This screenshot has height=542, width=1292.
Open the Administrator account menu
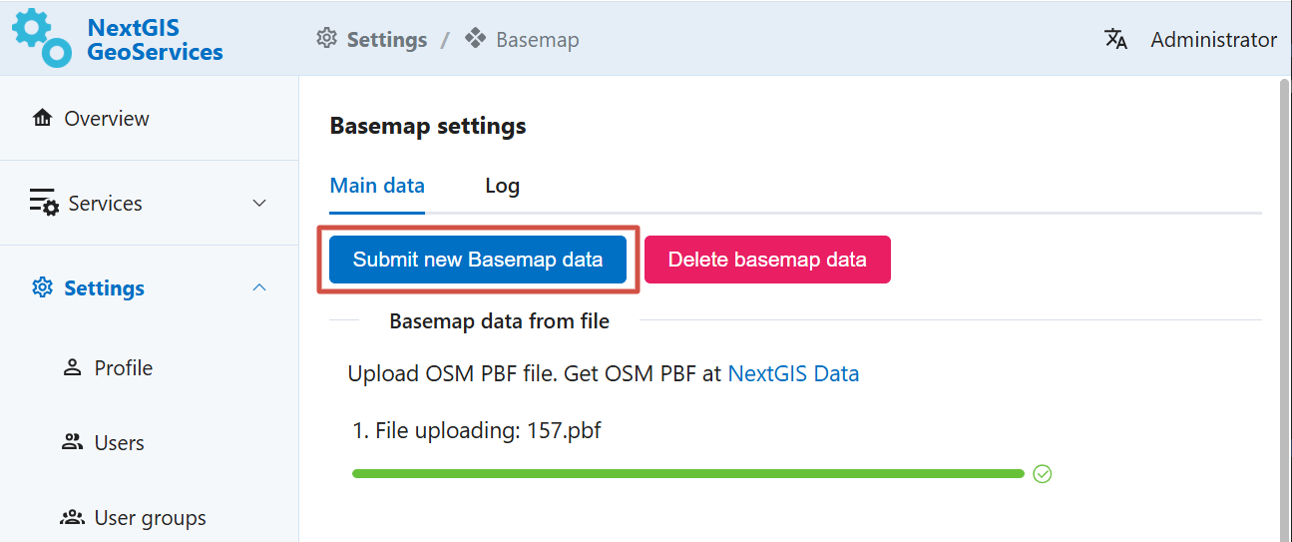(1213, 40)
